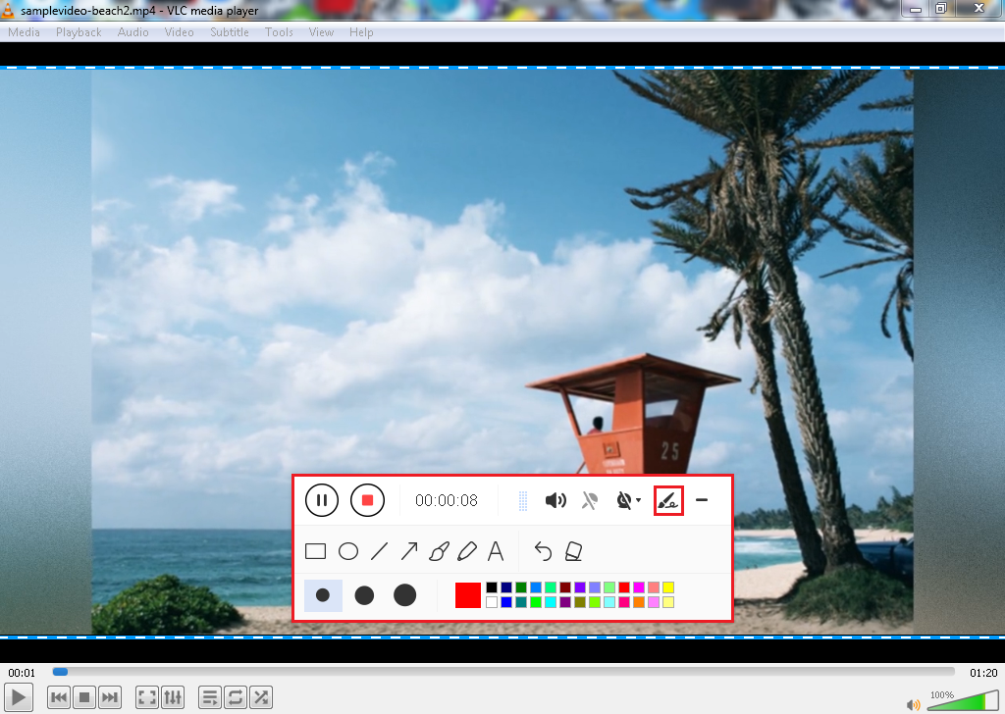Select the ellipse drawing tool
The width and height of the screenshot is (1005, 714).
(x=347, y=550)
